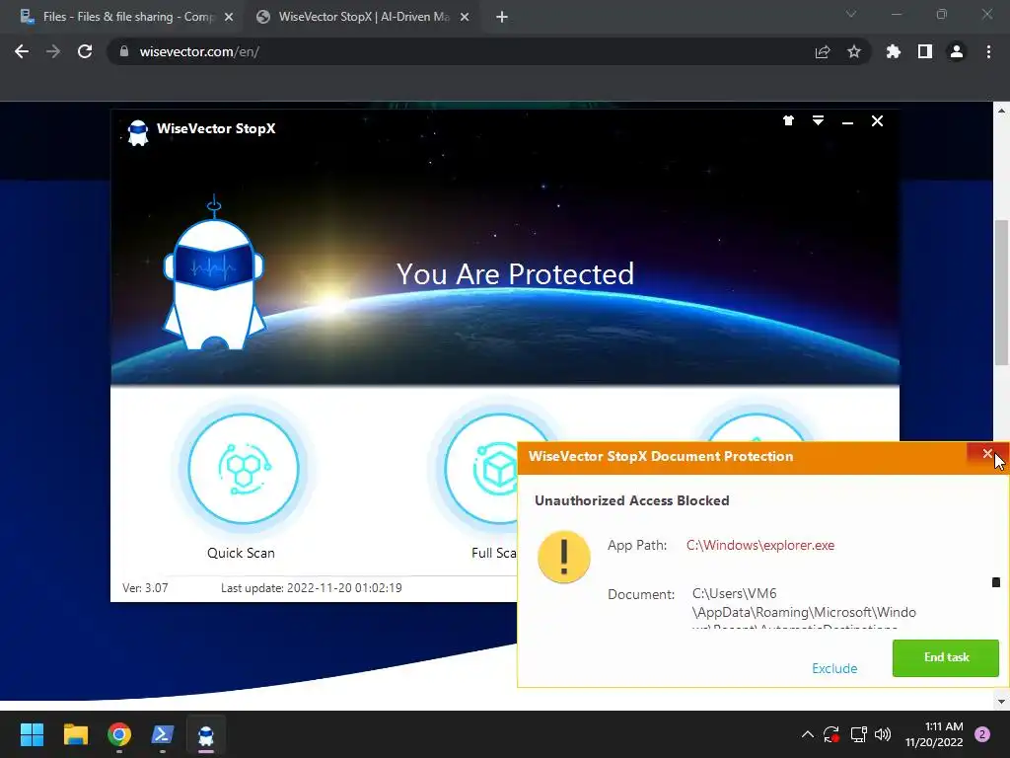Click the Last update timestamp text

coord(311,588)
